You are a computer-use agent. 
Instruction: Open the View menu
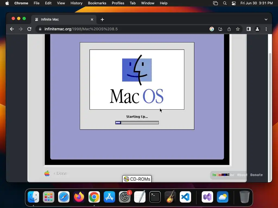pos(61,3)
